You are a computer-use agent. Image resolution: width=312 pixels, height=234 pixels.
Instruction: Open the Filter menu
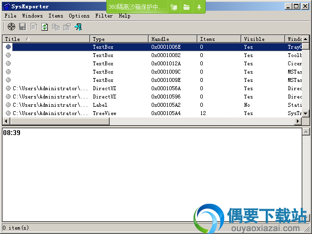[x=104, y=16]
